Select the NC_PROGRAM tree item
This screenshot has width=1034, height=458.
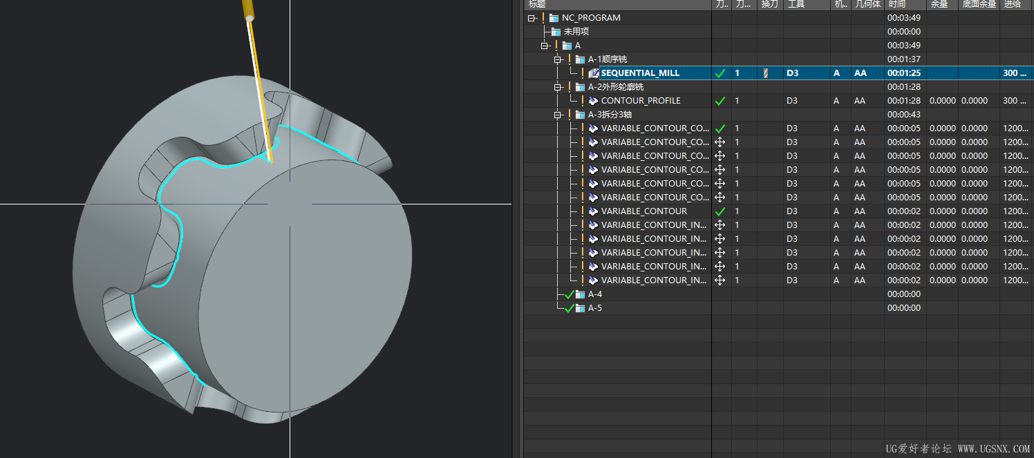pos(591,18)
